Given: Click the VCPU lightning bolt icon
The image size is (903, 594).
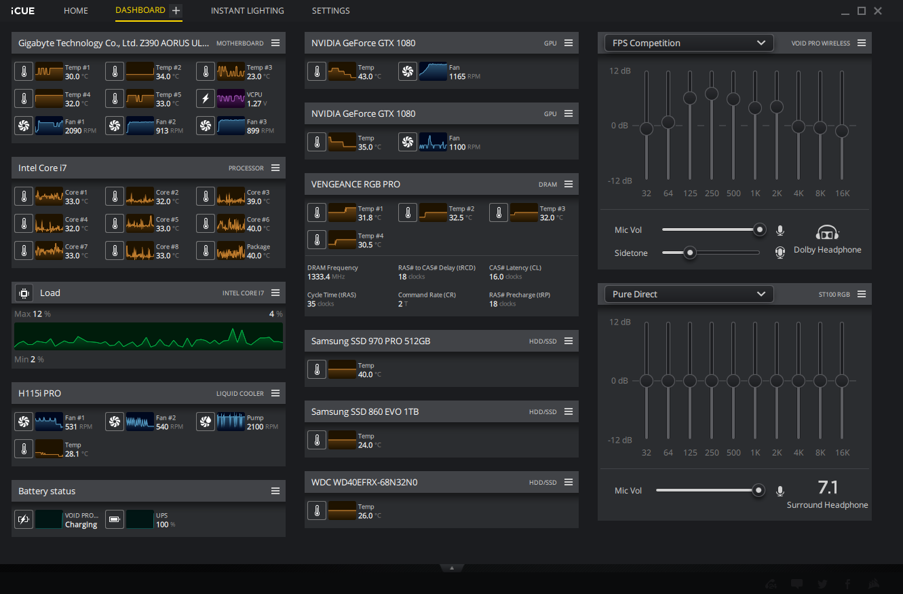Looking at the screenshot, I should [x=206, y=98].
